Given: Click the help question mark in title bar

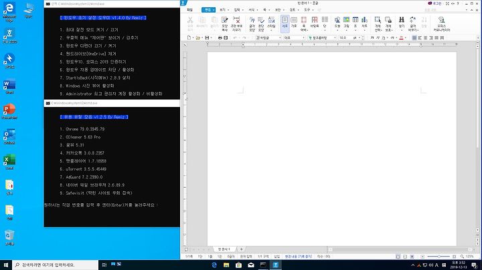Looking at the screenshot, I should (458, 3).
